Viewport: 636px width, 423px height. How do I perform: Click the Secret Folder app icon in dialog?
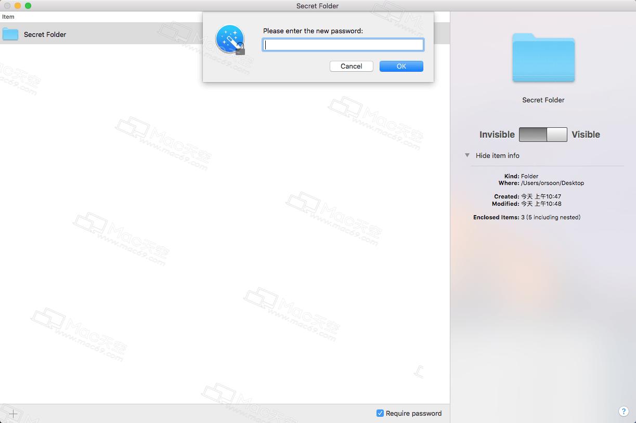[x=230, y=39]
